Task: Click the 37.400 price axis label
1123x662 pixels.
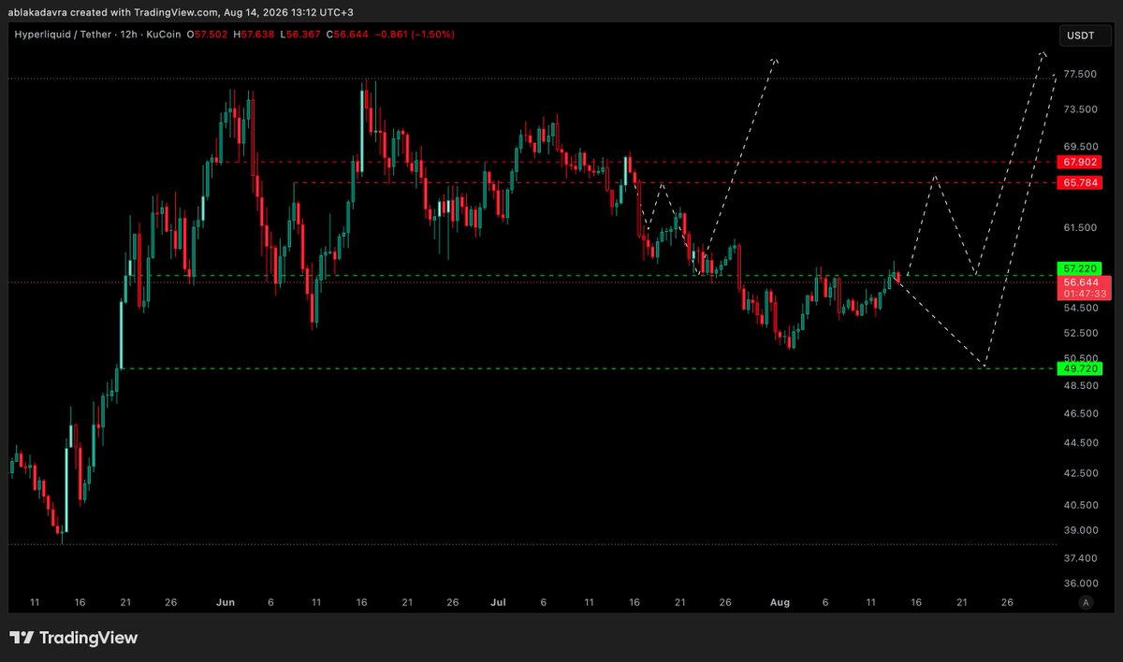Action: click(1079, 558)
